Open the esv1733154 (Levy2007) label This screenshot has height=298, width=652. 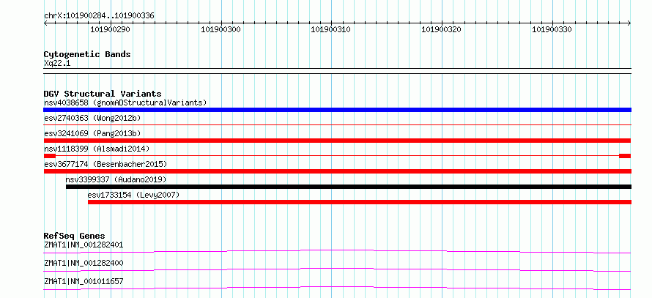(133, 195)
